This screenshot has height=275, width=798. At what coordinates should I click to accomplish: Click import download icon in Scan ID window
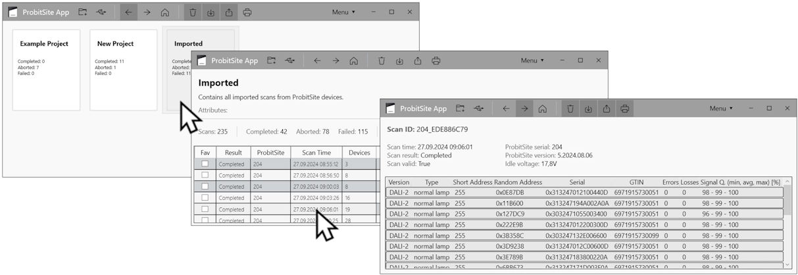(588, 109)
